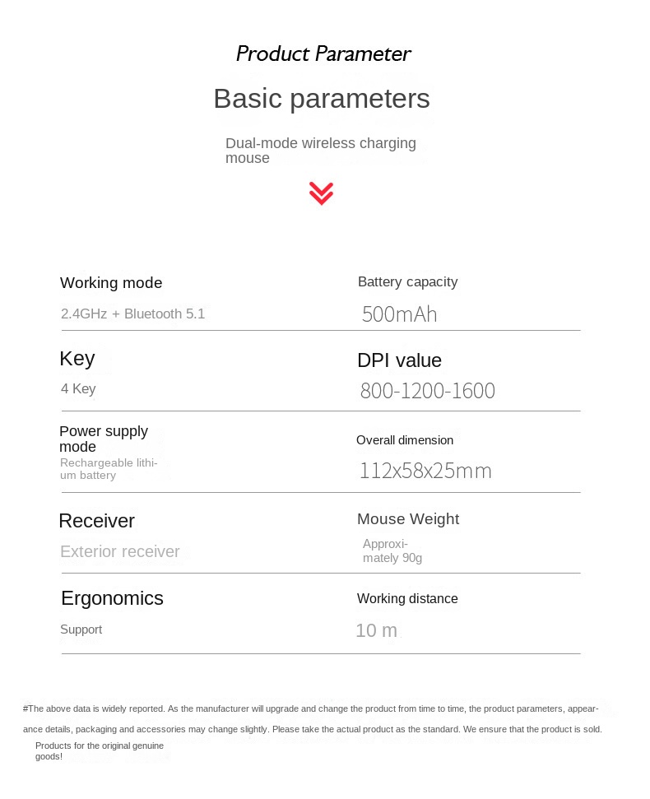Select the "500mAh" value text

pyautogui.click(x=399, y=314)
